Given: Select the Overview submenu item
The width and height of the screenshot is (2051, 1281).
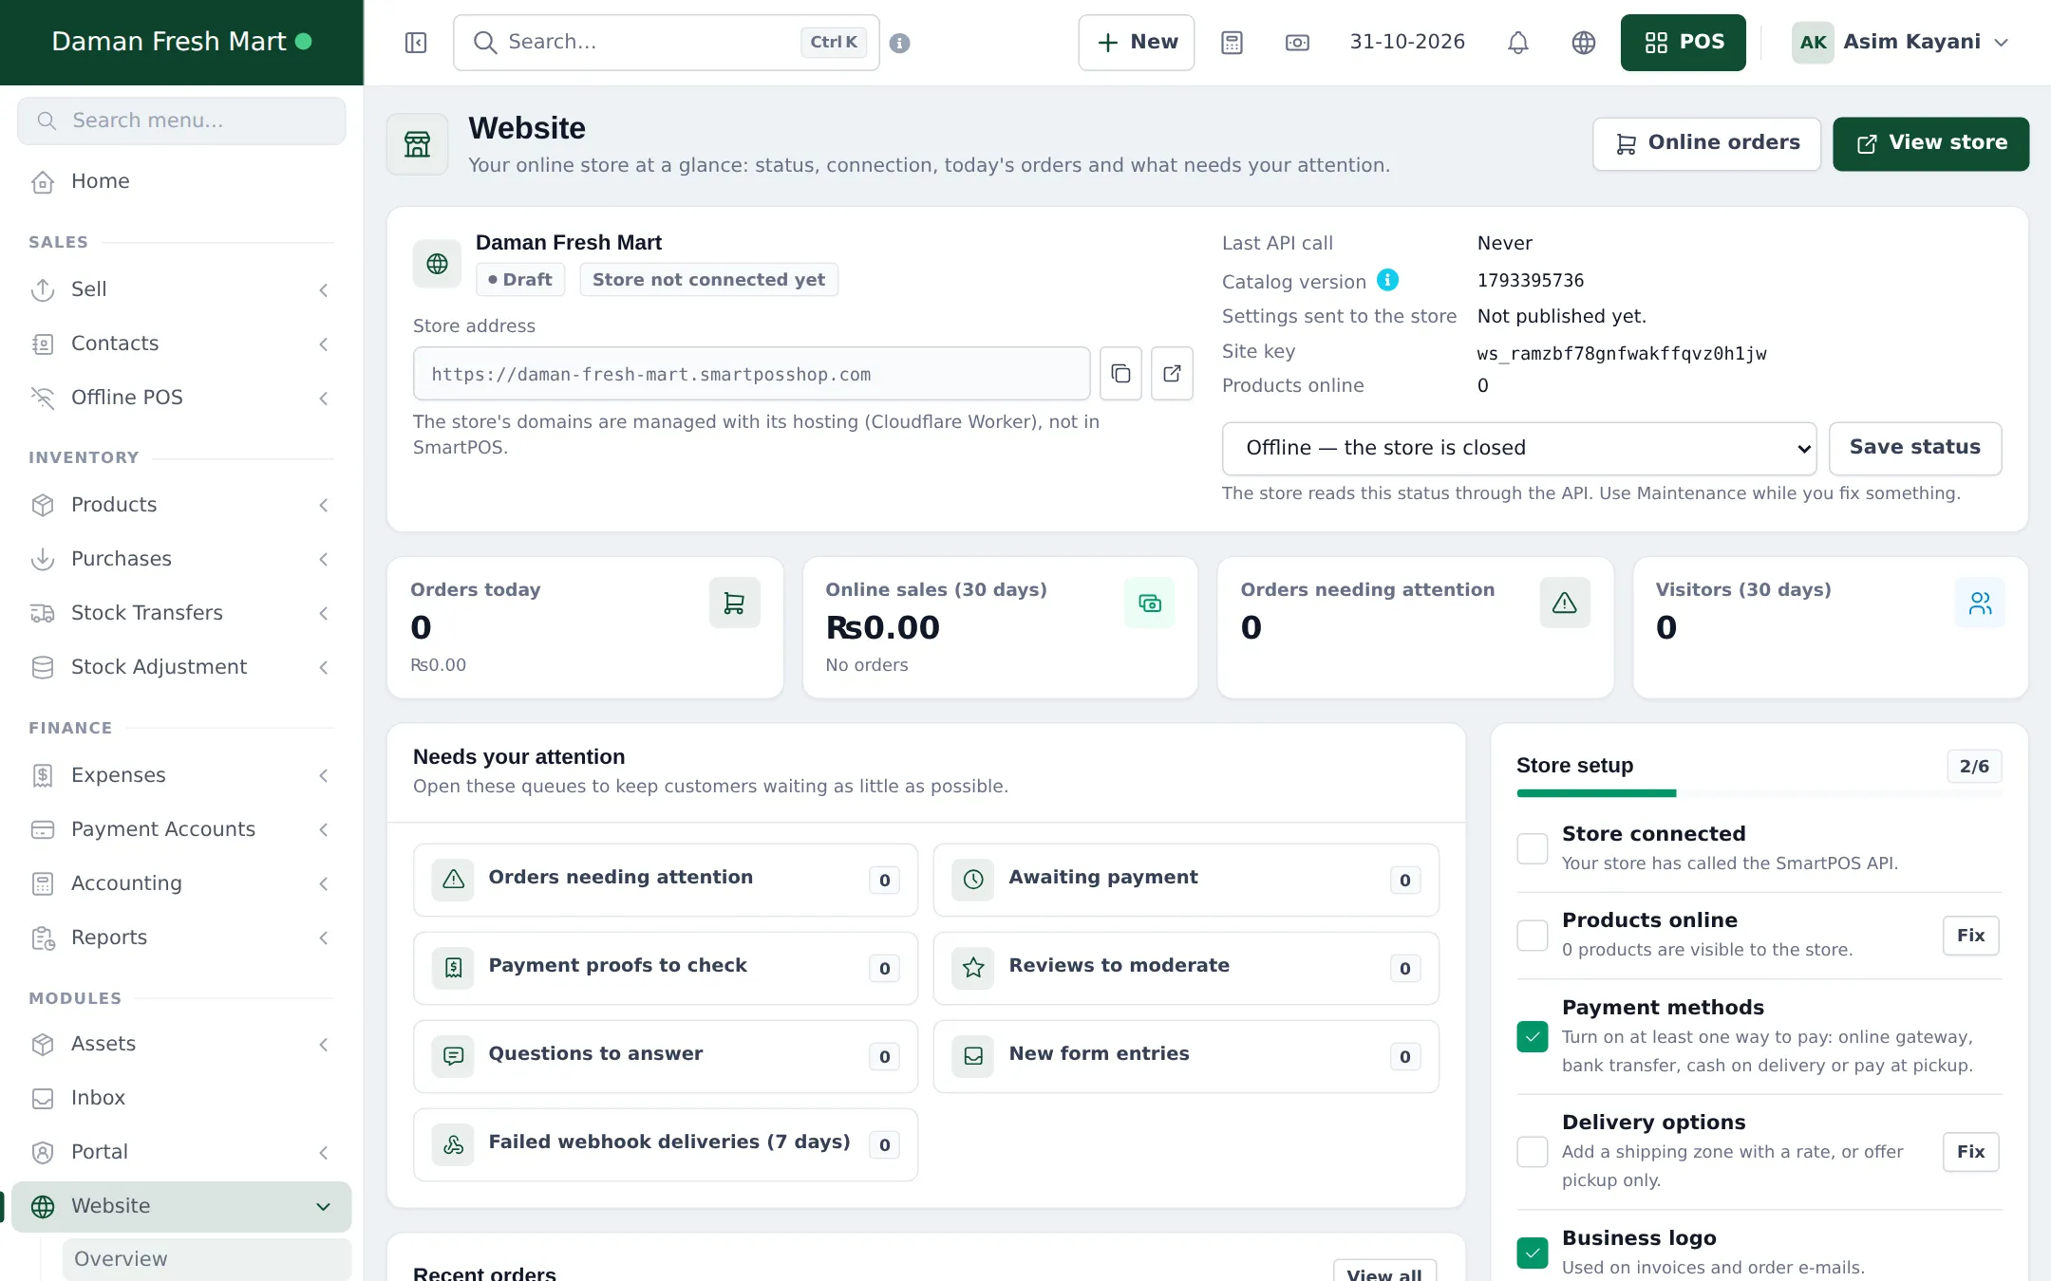Looking at the screenshot, I should point(207,1259).
